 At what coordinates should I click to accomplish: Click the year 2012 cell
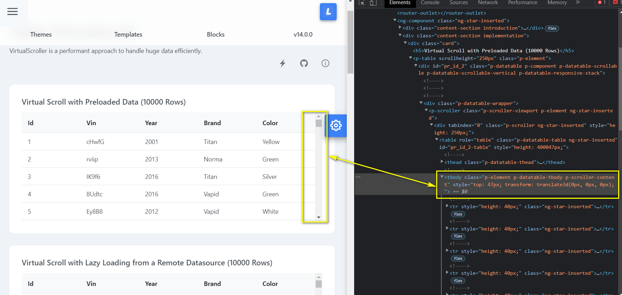(x=152, y=212)
